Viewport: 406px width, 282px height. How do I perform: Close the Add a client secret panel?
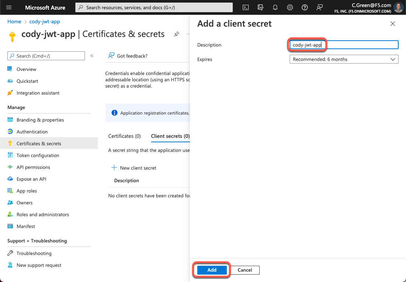(x=393, y=24)
